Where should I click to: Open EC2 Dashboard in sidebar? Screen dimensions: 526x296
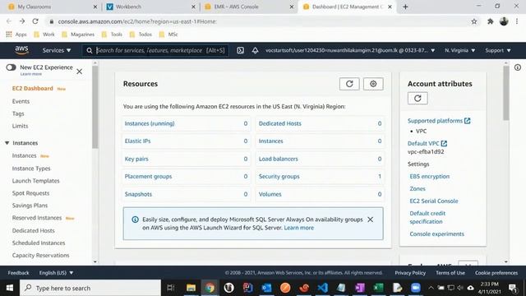[x=33, y=88]
